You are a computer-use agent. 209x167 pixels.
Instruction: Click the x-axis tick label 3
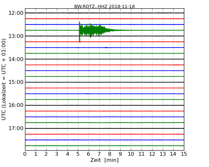pyautogui.click(x=57, y=154)
